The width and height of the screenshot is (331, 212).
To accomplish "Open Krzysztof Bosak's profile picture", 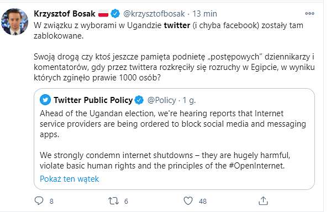I will click(x=14, y=21).
